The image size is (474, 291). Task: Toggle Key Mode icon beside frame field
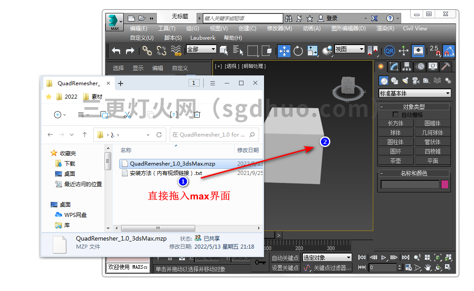tap(362, 267)
